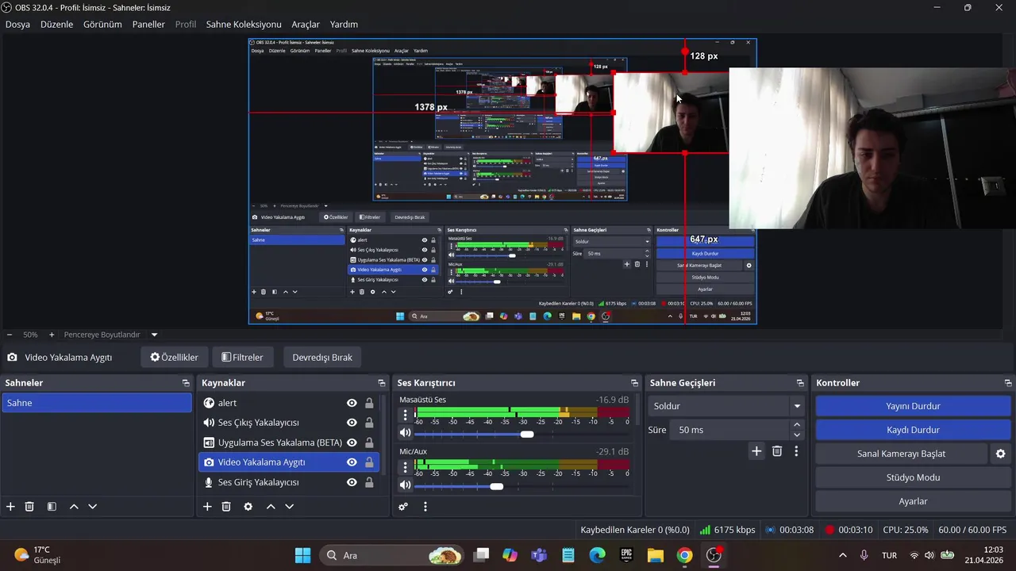The image size is (1016, 571).
Task: Mute Mic/Aux speaker icon
Action: [405, 485]
